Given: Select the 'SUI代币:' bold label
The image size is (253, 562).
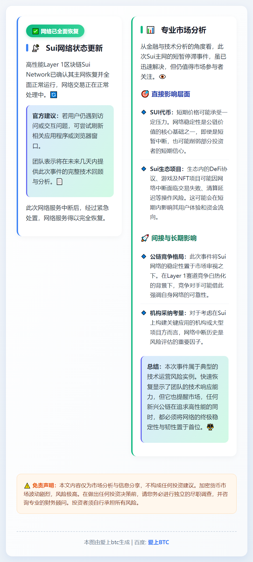Looking at the screenshot, I should 162,112.
